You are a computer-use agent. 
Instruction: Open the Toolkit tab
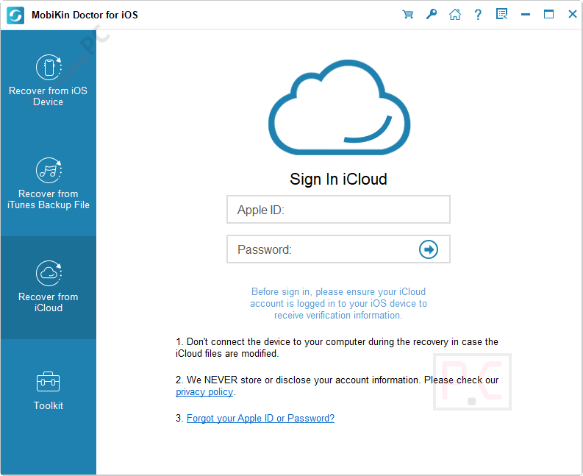pos(49,391)
